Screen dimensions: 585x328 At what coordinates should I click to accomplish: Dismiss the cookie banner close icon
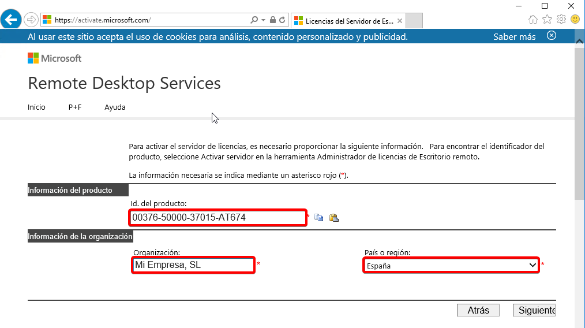point(552,35)
